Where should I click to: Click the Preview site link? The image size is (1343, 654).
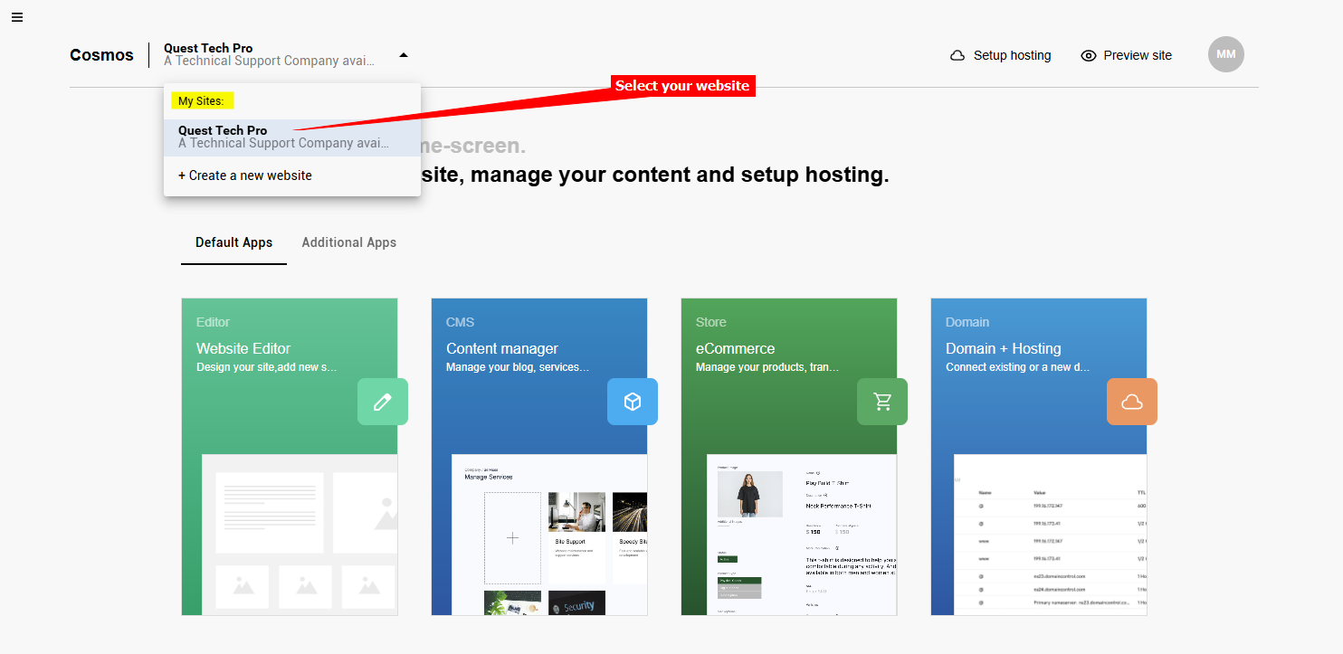tap(1138, 55)
